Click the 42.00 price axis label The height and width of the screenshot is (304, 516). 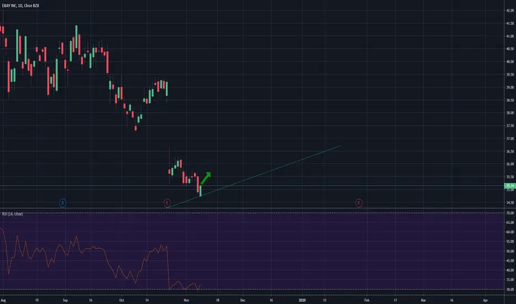coord(510,11)
